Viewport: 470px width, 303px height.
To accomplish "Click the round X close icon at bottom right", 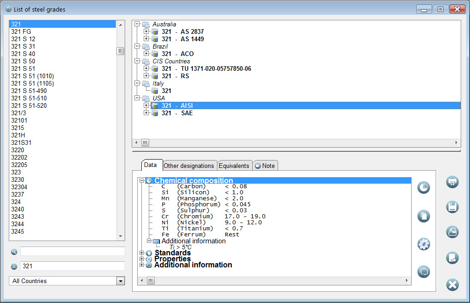I will (x=452, y=284).
